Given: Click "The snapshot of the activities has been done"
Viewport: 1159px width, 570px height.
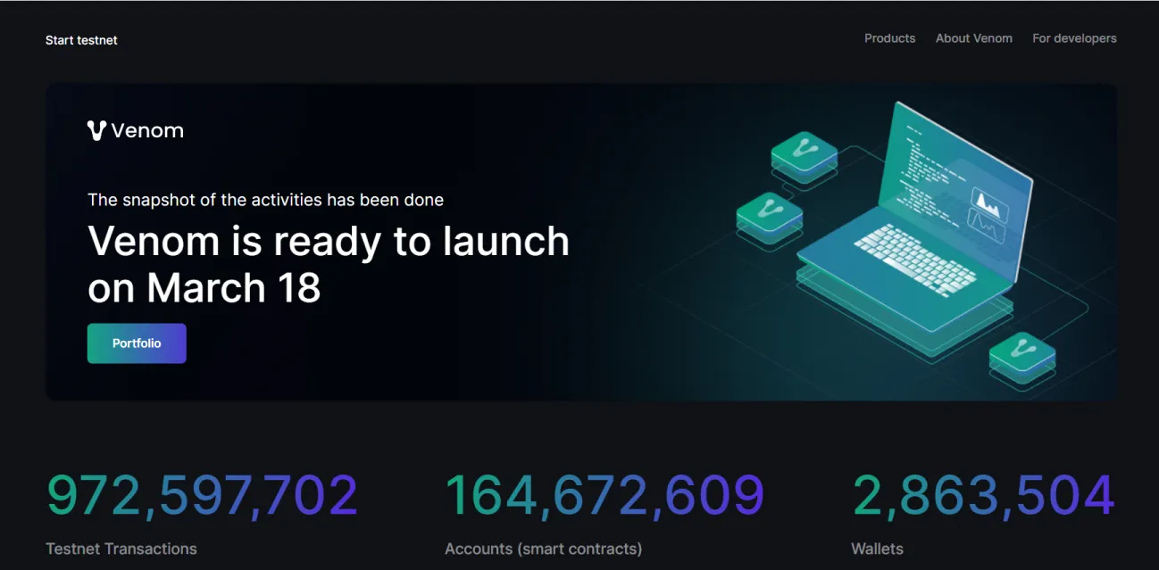Looking at the screenshot, I should tap(265, 200).
